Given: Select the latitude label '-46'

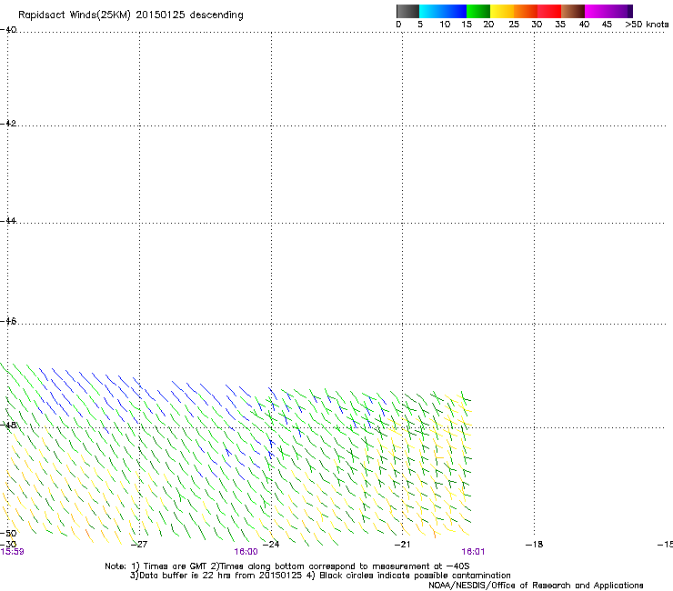Looking at the screenshot, I should 8,321.
